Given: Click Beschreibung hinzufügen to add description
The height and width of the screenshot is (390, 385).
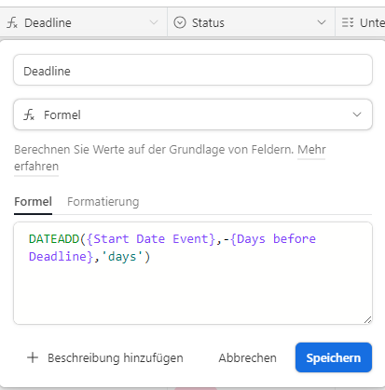Looking at the screenshot, I should click(x=116, y=357).
